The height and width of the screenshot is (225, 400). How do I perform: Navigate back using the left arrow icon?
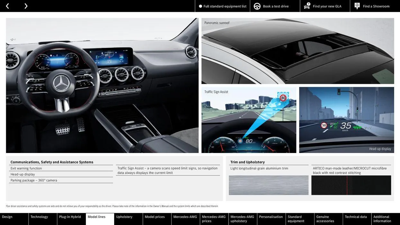[7, 5]
